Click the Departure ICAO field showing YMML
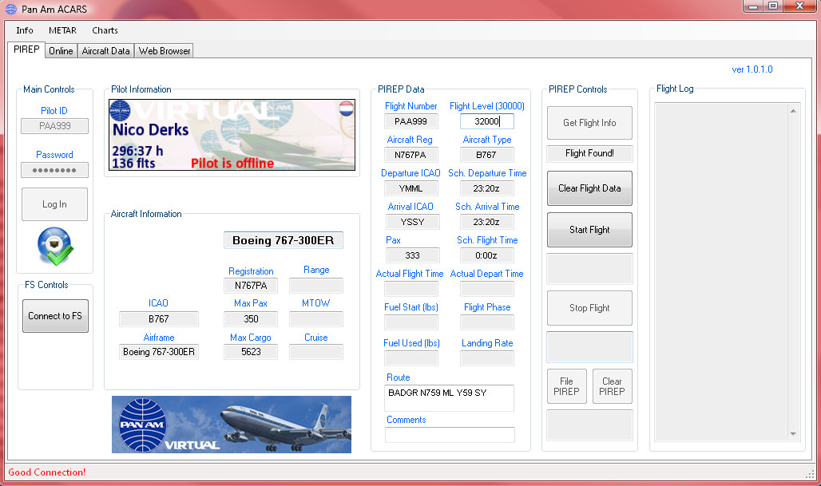The image size is (821, 486). [411, 188]
